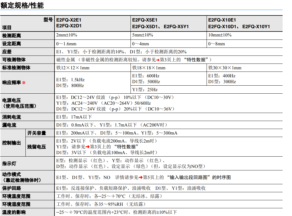The image size is (292, 216).
Task: Click red arrow before 第3页上的 in 可检测物体 row
Action: tap(158, 60)
